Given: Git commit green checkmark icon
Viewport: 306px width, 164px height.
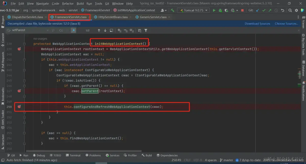Looking at the screenshot, I should pyautogui.click(x=264, y=10).
